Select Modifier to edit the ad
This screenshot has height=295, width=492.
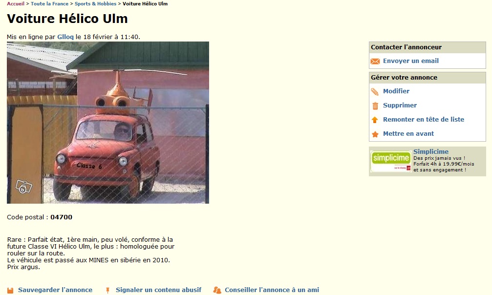pos(396,91)
